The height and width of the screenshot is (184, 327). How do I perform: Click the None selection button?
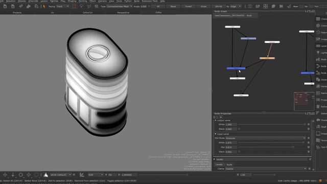[x=173, y=7]
